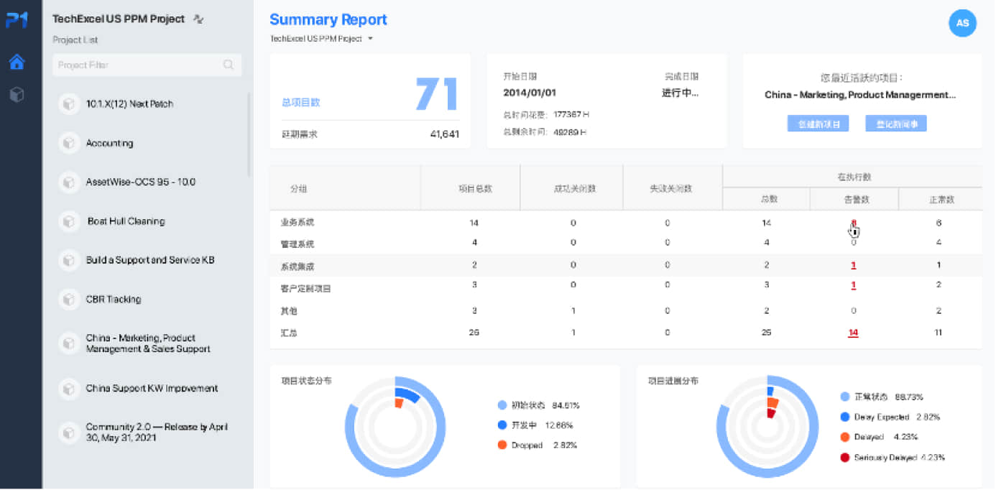996x490 pixels.
Task: Click the 项目总数 column header
Action: pyautogui.click(x=476, y=188)
